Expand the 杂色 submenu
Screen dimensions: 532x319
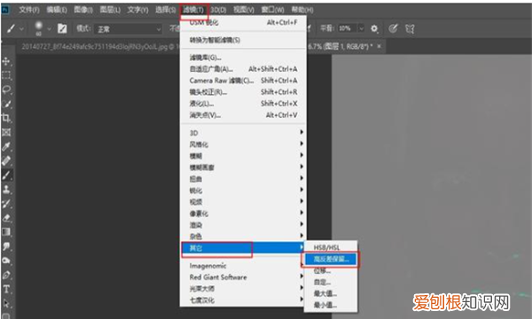(x=243, y=237)
